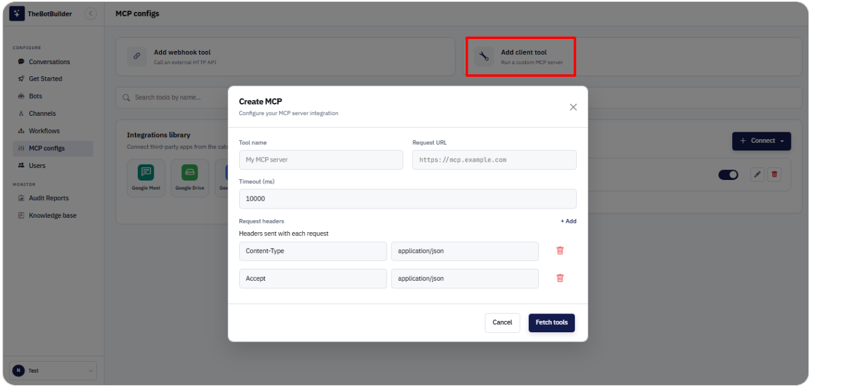Viewport: 860px width, 387px height.
Task: Click the Bots robot icon
Action: (21, 96)
